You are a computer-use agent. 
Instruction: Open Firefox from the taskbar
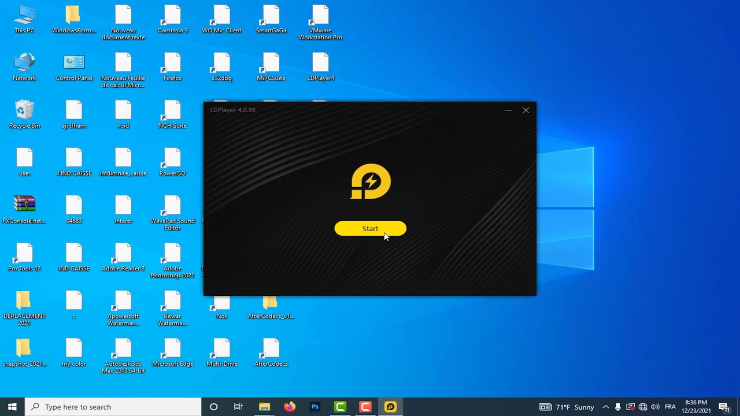pyautogui.click(x=290, y=407)
